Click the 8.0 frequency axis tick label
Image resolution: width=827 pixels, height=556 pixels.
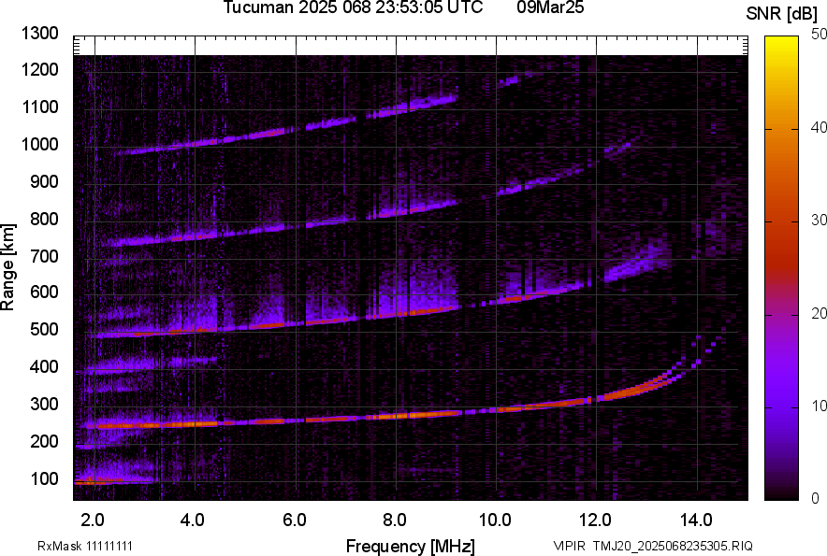click(x=395, y=519)
